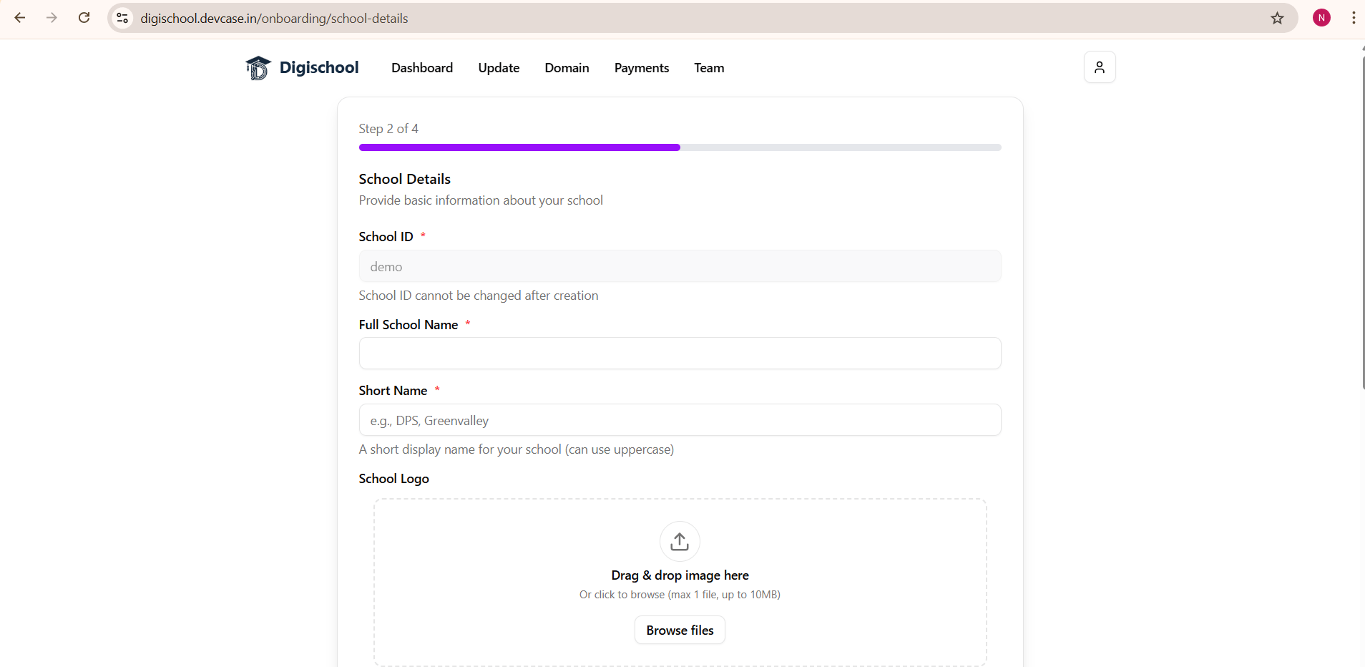
Task: Click the browser forward arrow
Action: pos(52,18)
